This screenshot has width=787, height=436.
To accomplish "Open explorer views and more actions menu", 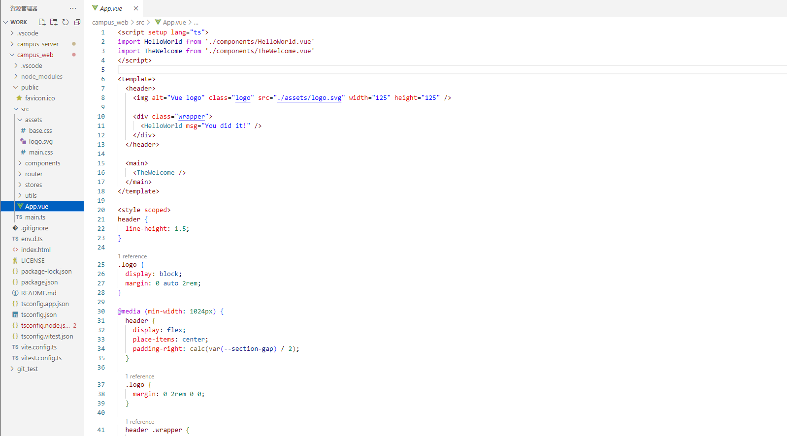I will click(73, 8).
